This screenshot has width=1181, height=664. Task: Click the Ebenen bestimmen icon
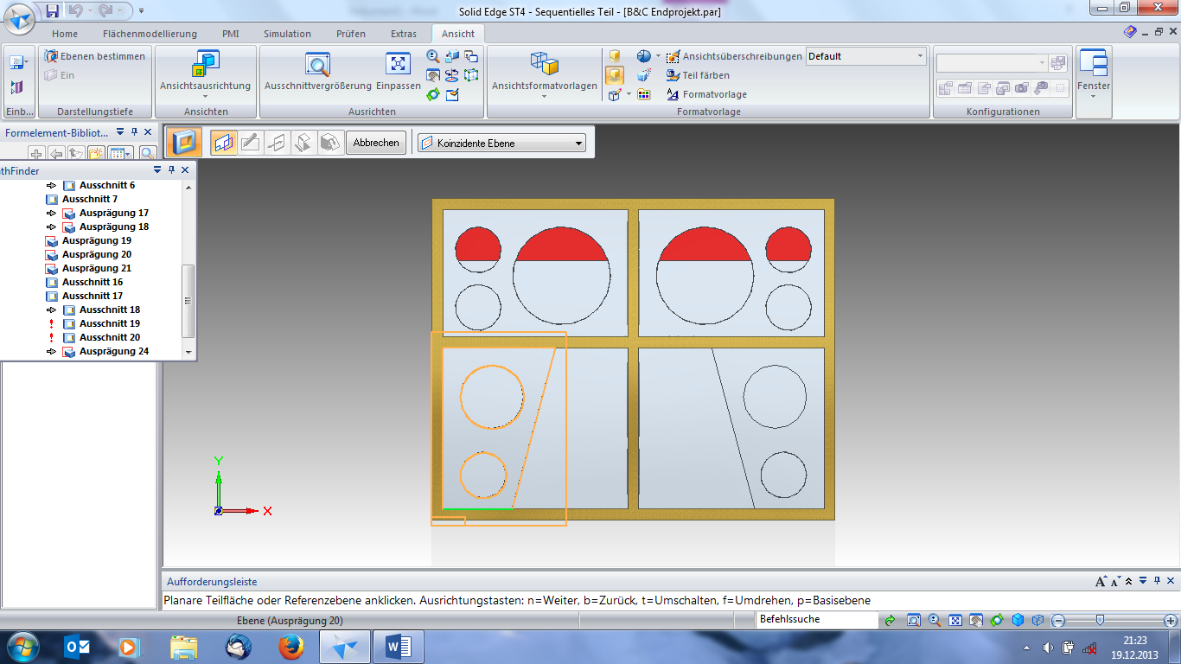[x=51, y=56]
